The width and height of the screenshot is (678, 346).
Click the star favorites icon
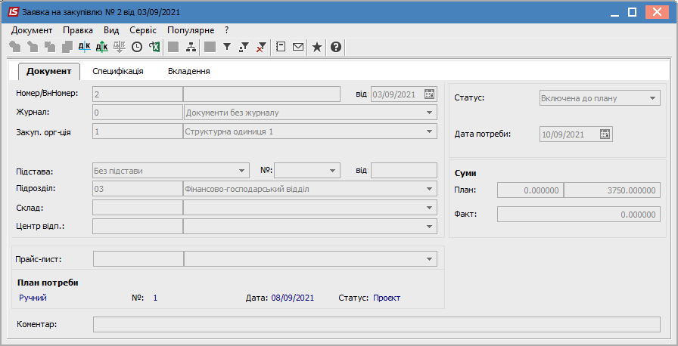[x=317, y=47]
